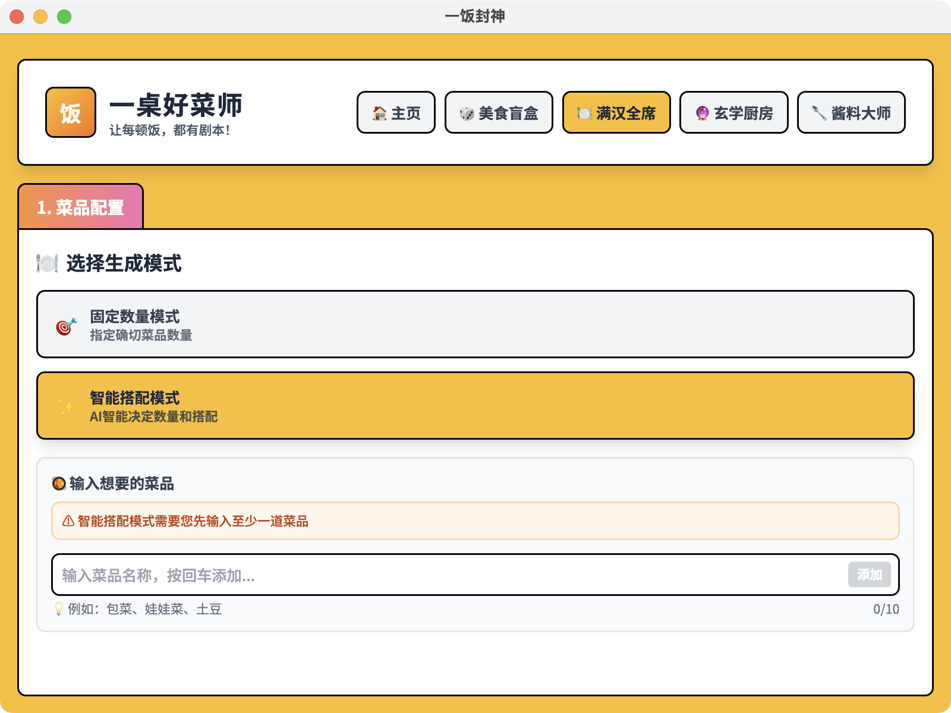Click the warning triangle icon in the alert
This screenshot has width=951, height=713.
[x=68, y=521]
